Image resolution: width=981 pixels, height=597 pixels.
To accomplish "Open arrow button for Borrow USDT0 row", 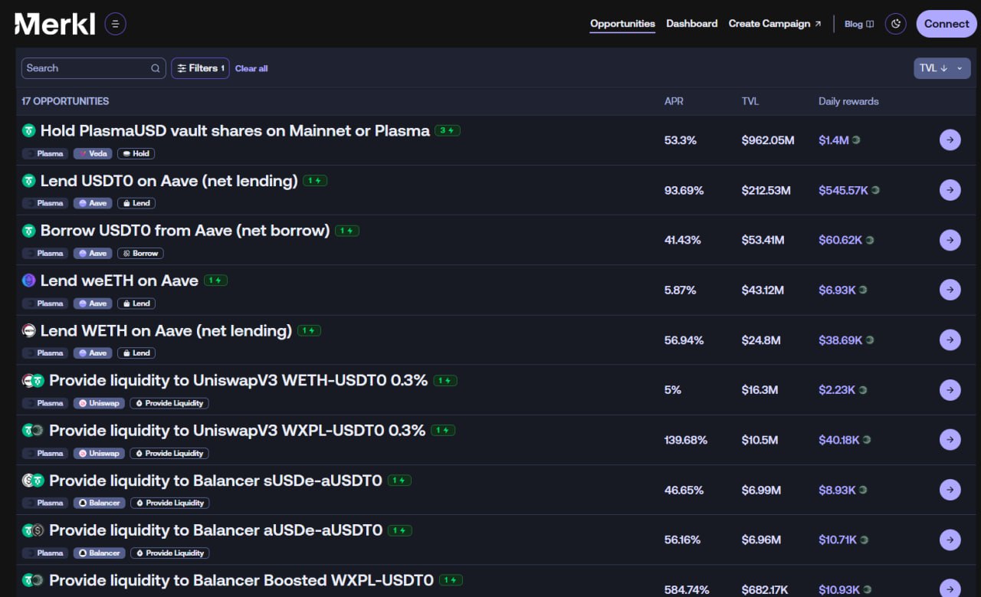I will coord(950,240).
